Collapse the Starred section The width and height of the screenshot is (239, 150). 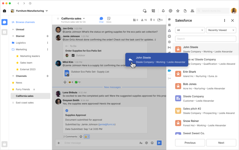pos(13,36)
